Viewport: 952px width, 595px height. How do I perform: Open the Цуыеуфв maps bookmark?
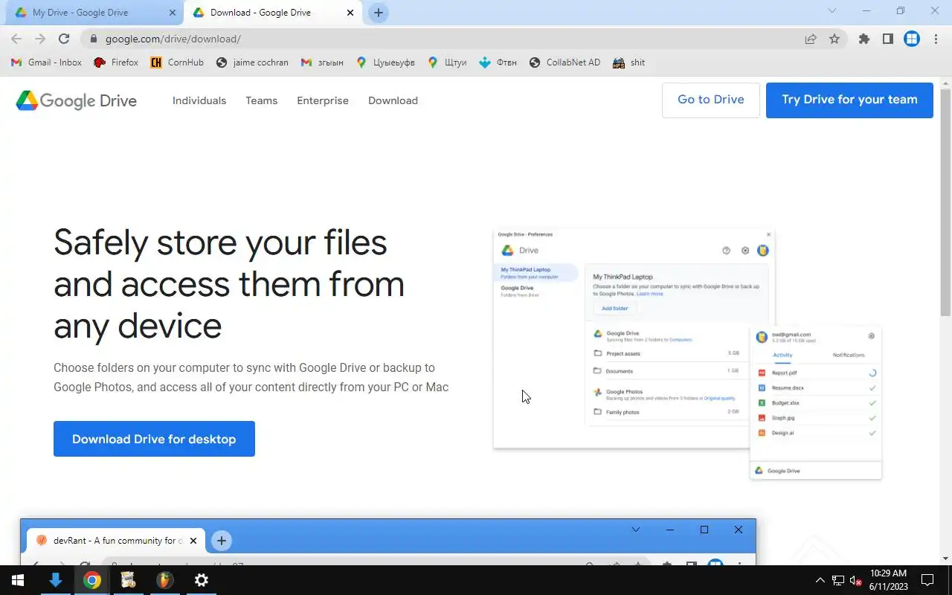pos(385,62)
